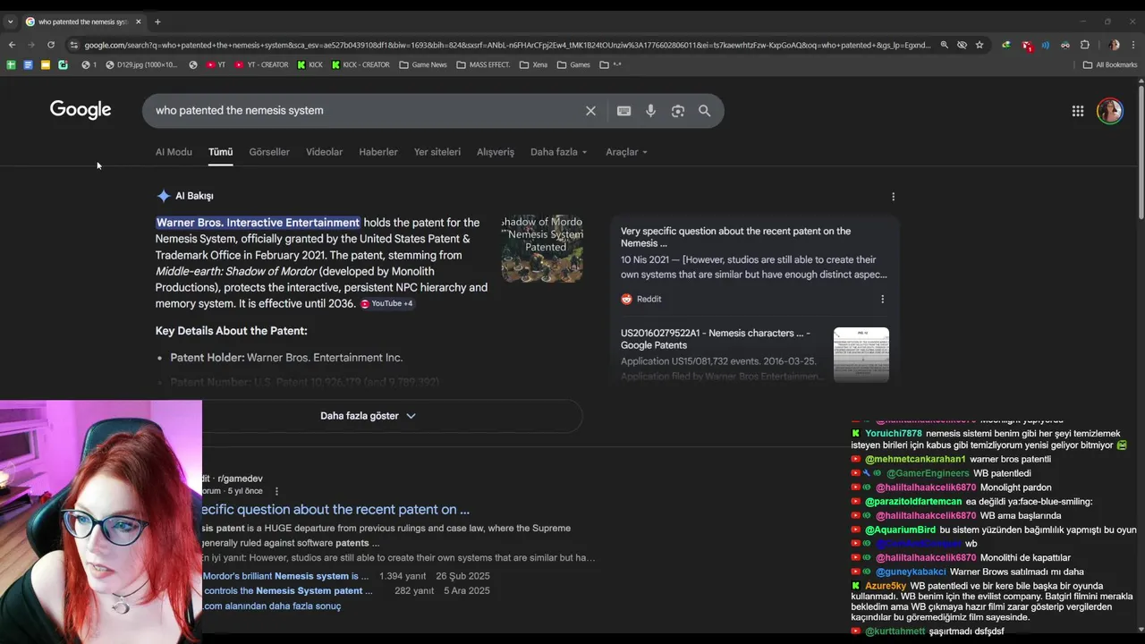Open the MASS EFFECT bookmark folder

pyautogui.click(x=483, y=64)
